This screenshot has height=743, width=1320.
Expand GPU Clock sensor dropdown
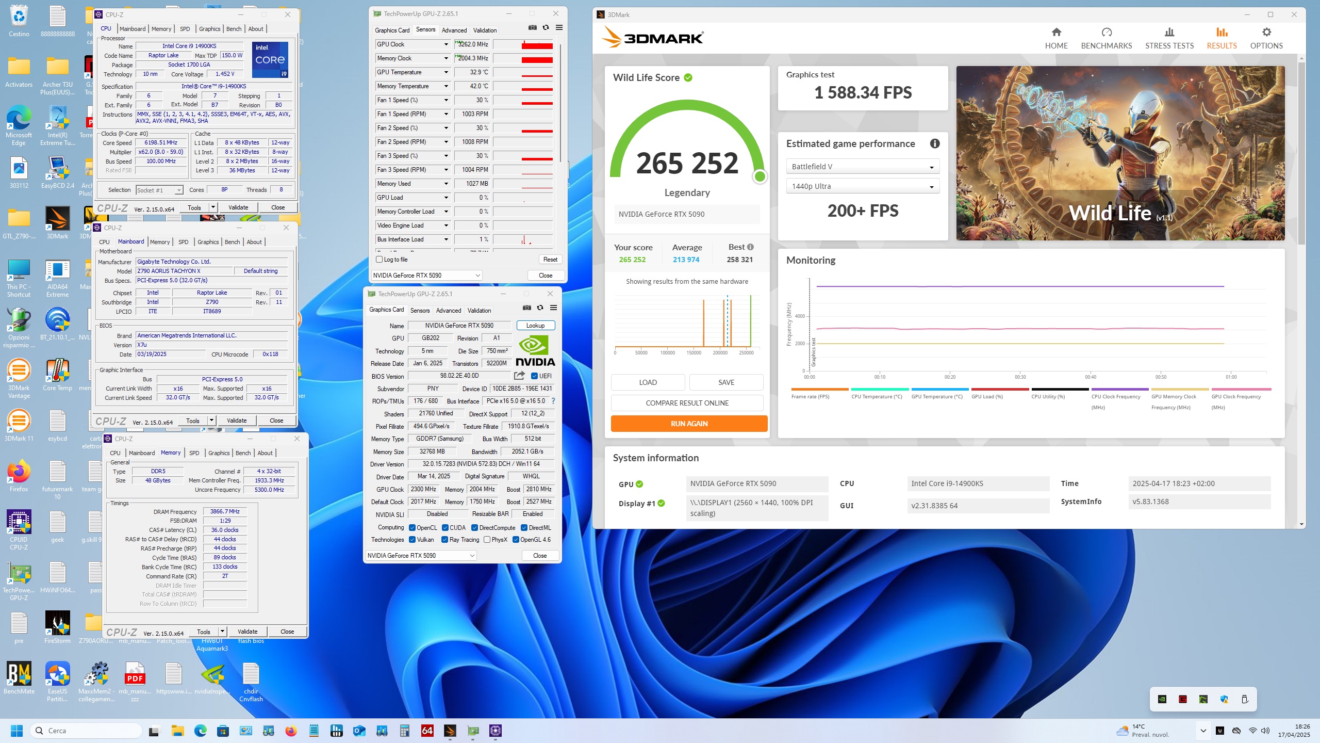click(x=446, y=44)
